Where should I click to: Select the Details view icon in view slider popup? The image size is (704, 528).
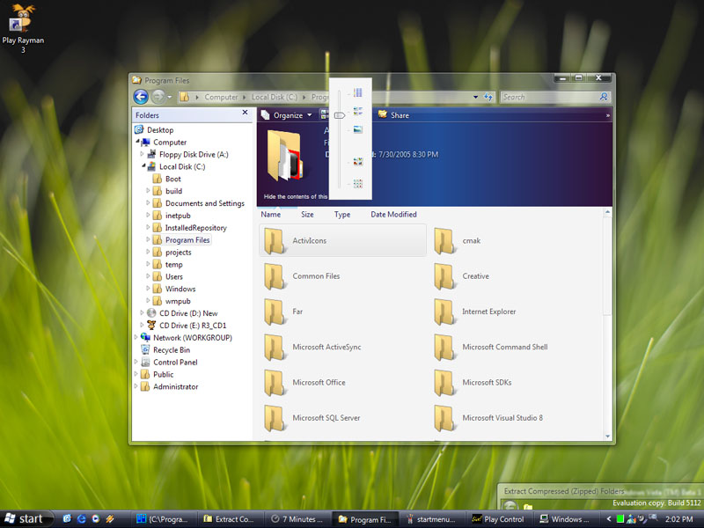[357, 92]
